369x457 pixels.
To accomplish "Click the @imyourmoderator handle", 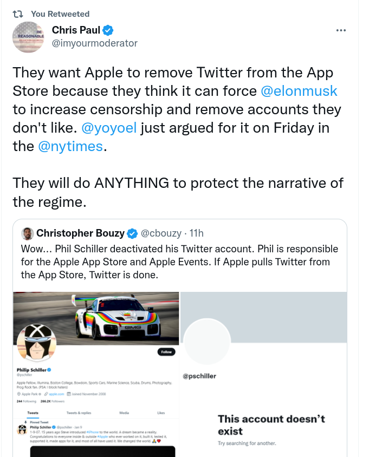I will 95,43.
